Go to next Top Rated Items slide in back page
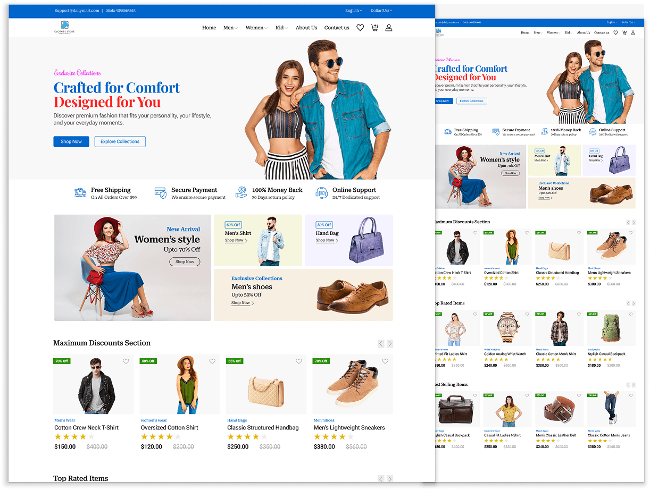Image resolution: width=650 pixels, height=490 pixels. point(633,304)
